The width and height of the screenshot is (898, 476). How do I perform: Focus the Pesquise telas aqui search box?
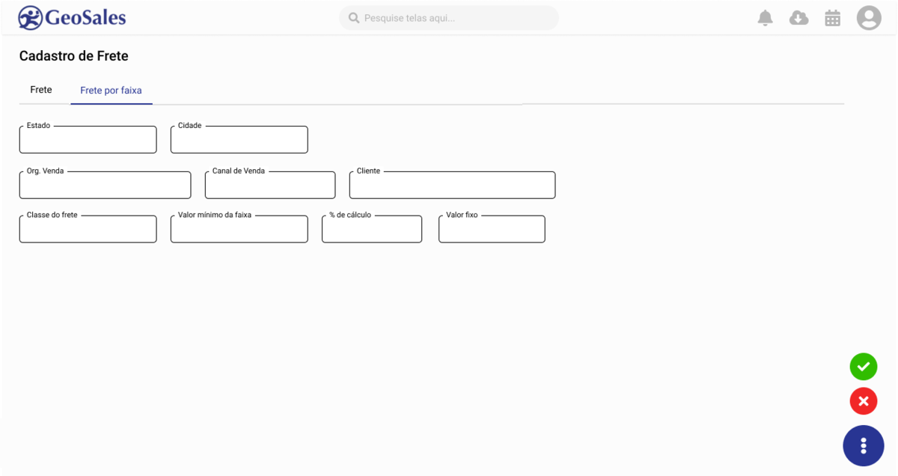[449, 18]
